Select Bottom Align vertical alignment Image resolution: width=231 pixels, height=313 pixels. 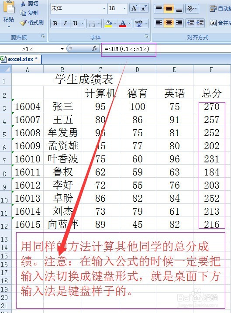[179, 9]
